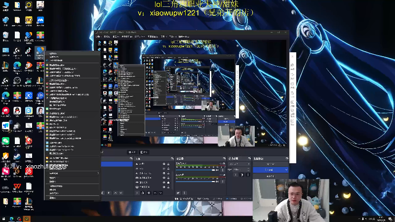Viewport: 395px width, 222px height.
Task: Expand the Send to submenu arrow
Action: click(x=98, y=174)
